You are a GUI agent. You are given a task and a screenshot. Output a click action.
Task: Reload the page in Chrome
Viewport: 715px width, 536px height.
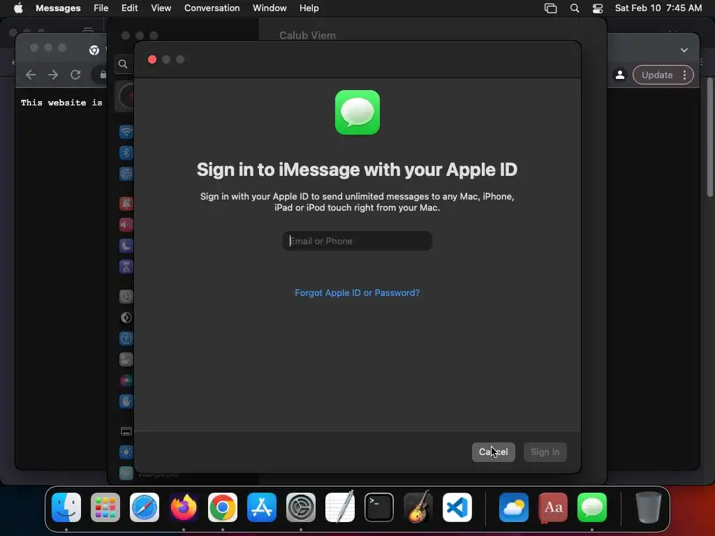pyautogui.click(x=75, y=75)
